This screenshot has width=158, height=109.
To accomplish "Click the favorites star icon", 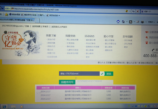I will pos(7,15).
